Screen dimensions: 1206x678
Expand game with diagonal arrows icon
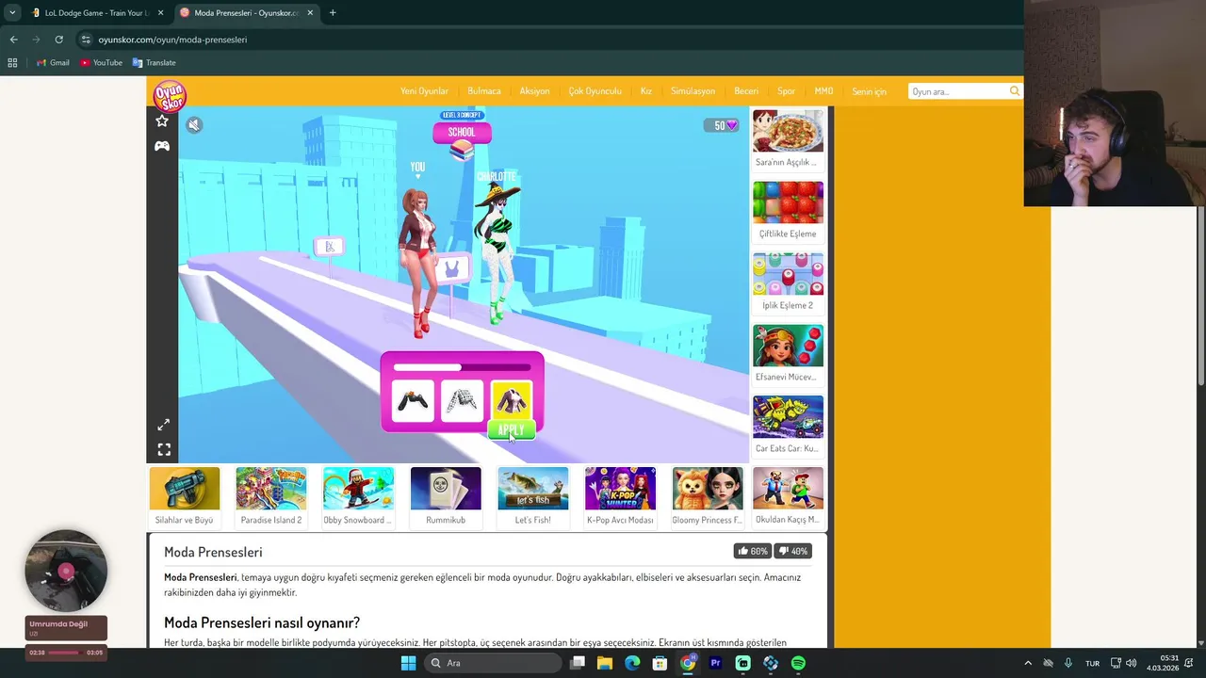click(x=164, y=425)
